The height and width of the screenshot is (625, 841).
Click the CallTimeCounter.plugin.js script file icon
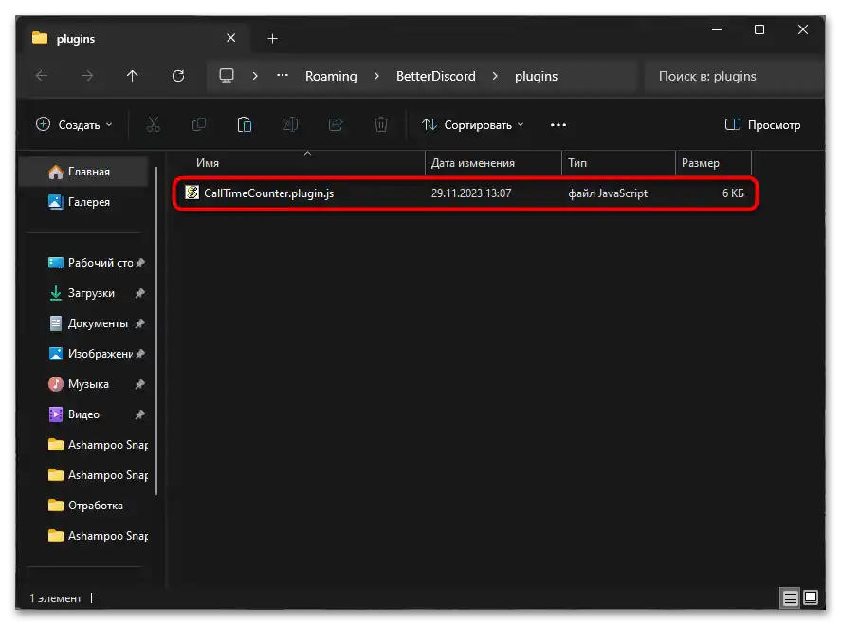[192, 193]
